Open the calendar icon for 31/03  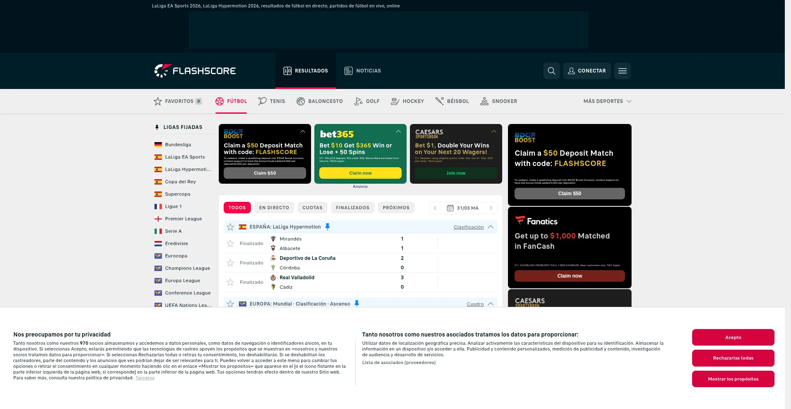pyautogui.click(x=450, y=208)
